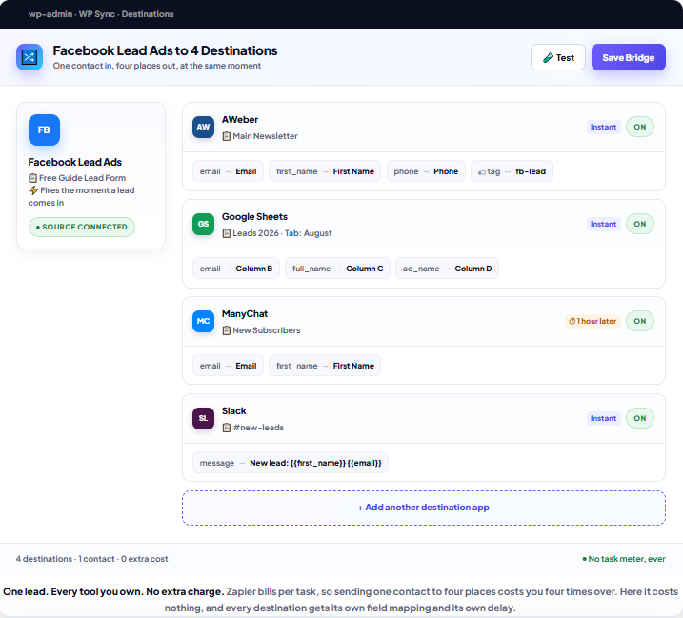The image size is (683, 618).
Task: Click the Test button
Action: pos(558,57)
